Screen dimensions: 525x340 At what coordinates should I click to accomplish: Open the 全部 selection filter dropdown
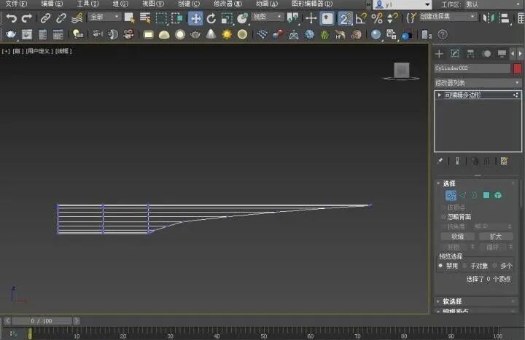(104, 17)
